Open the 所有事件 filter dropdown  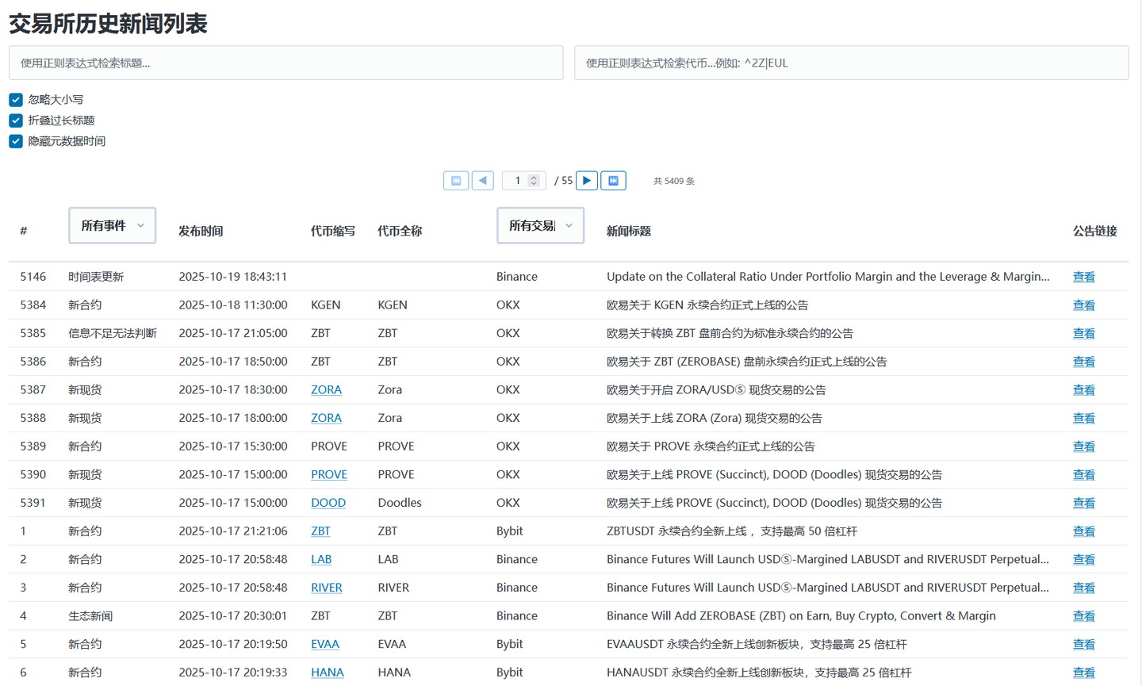tap(112, 225)
